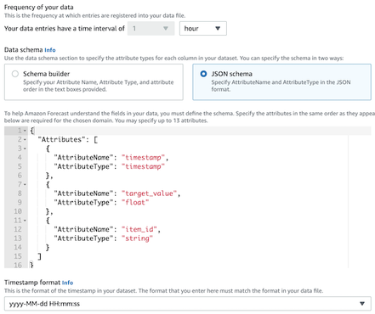This screenshot has height=314, width=375.
Task: Click line number 10 in the gutter
Action: point(18,211)
